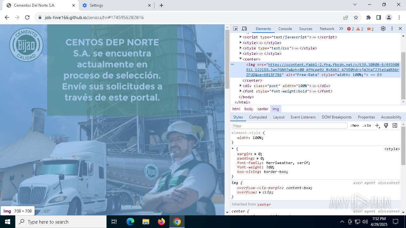Open the Layout tab

pyautogui.click(x=279, y=117)
